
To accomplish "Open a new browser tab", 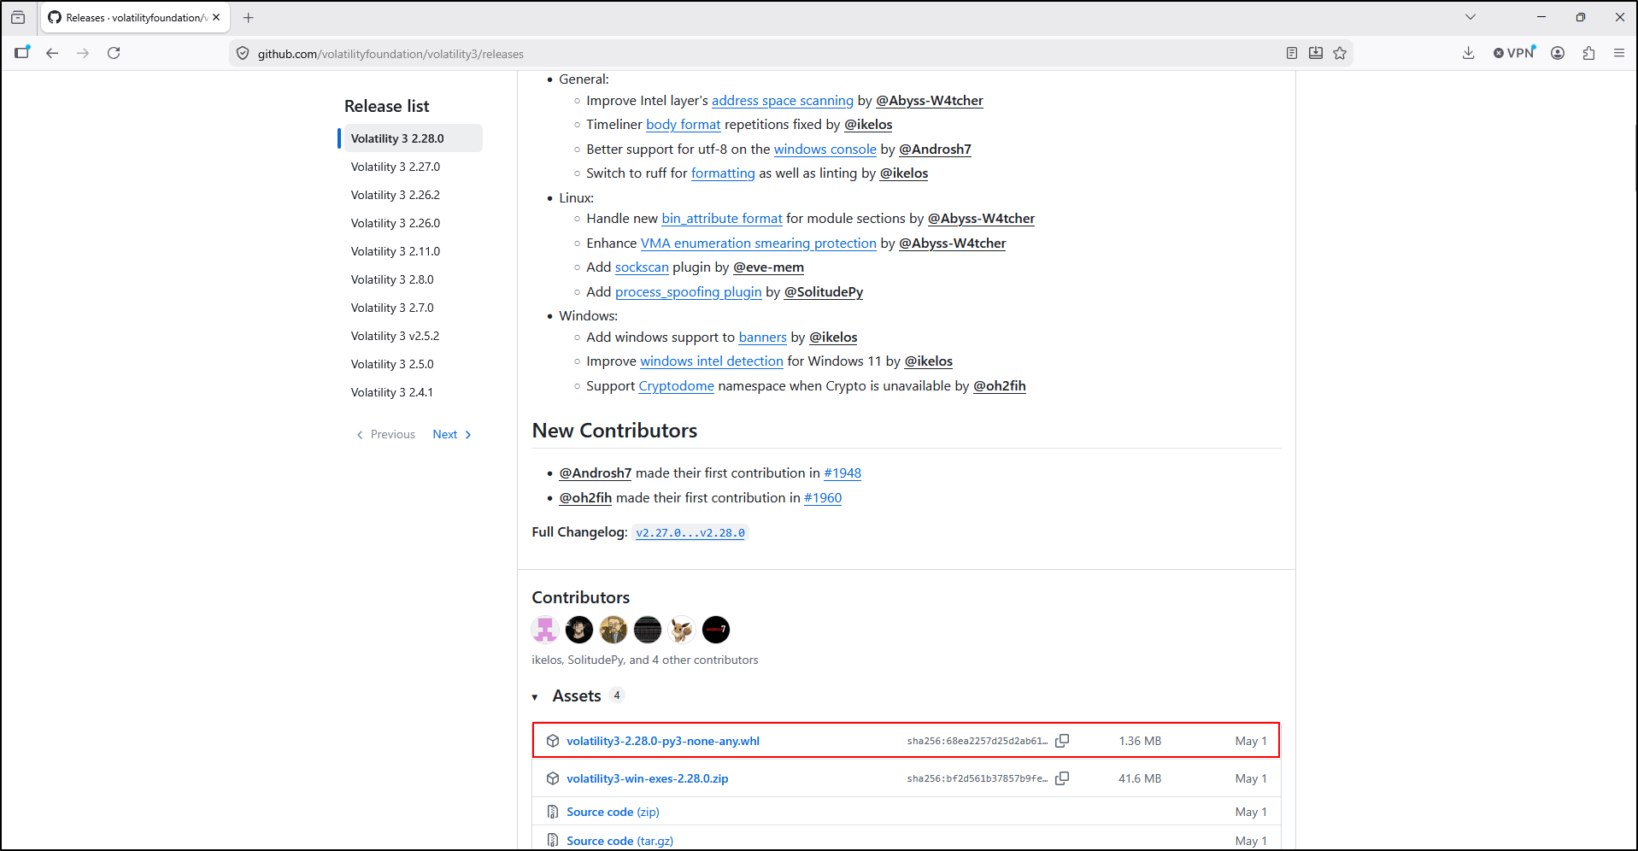I will [x=249, y=17].
